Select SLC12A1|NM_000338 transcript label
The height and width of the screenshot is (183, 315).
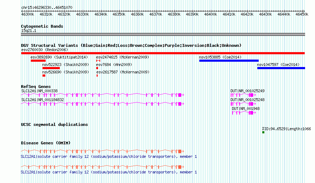[39, 91]
